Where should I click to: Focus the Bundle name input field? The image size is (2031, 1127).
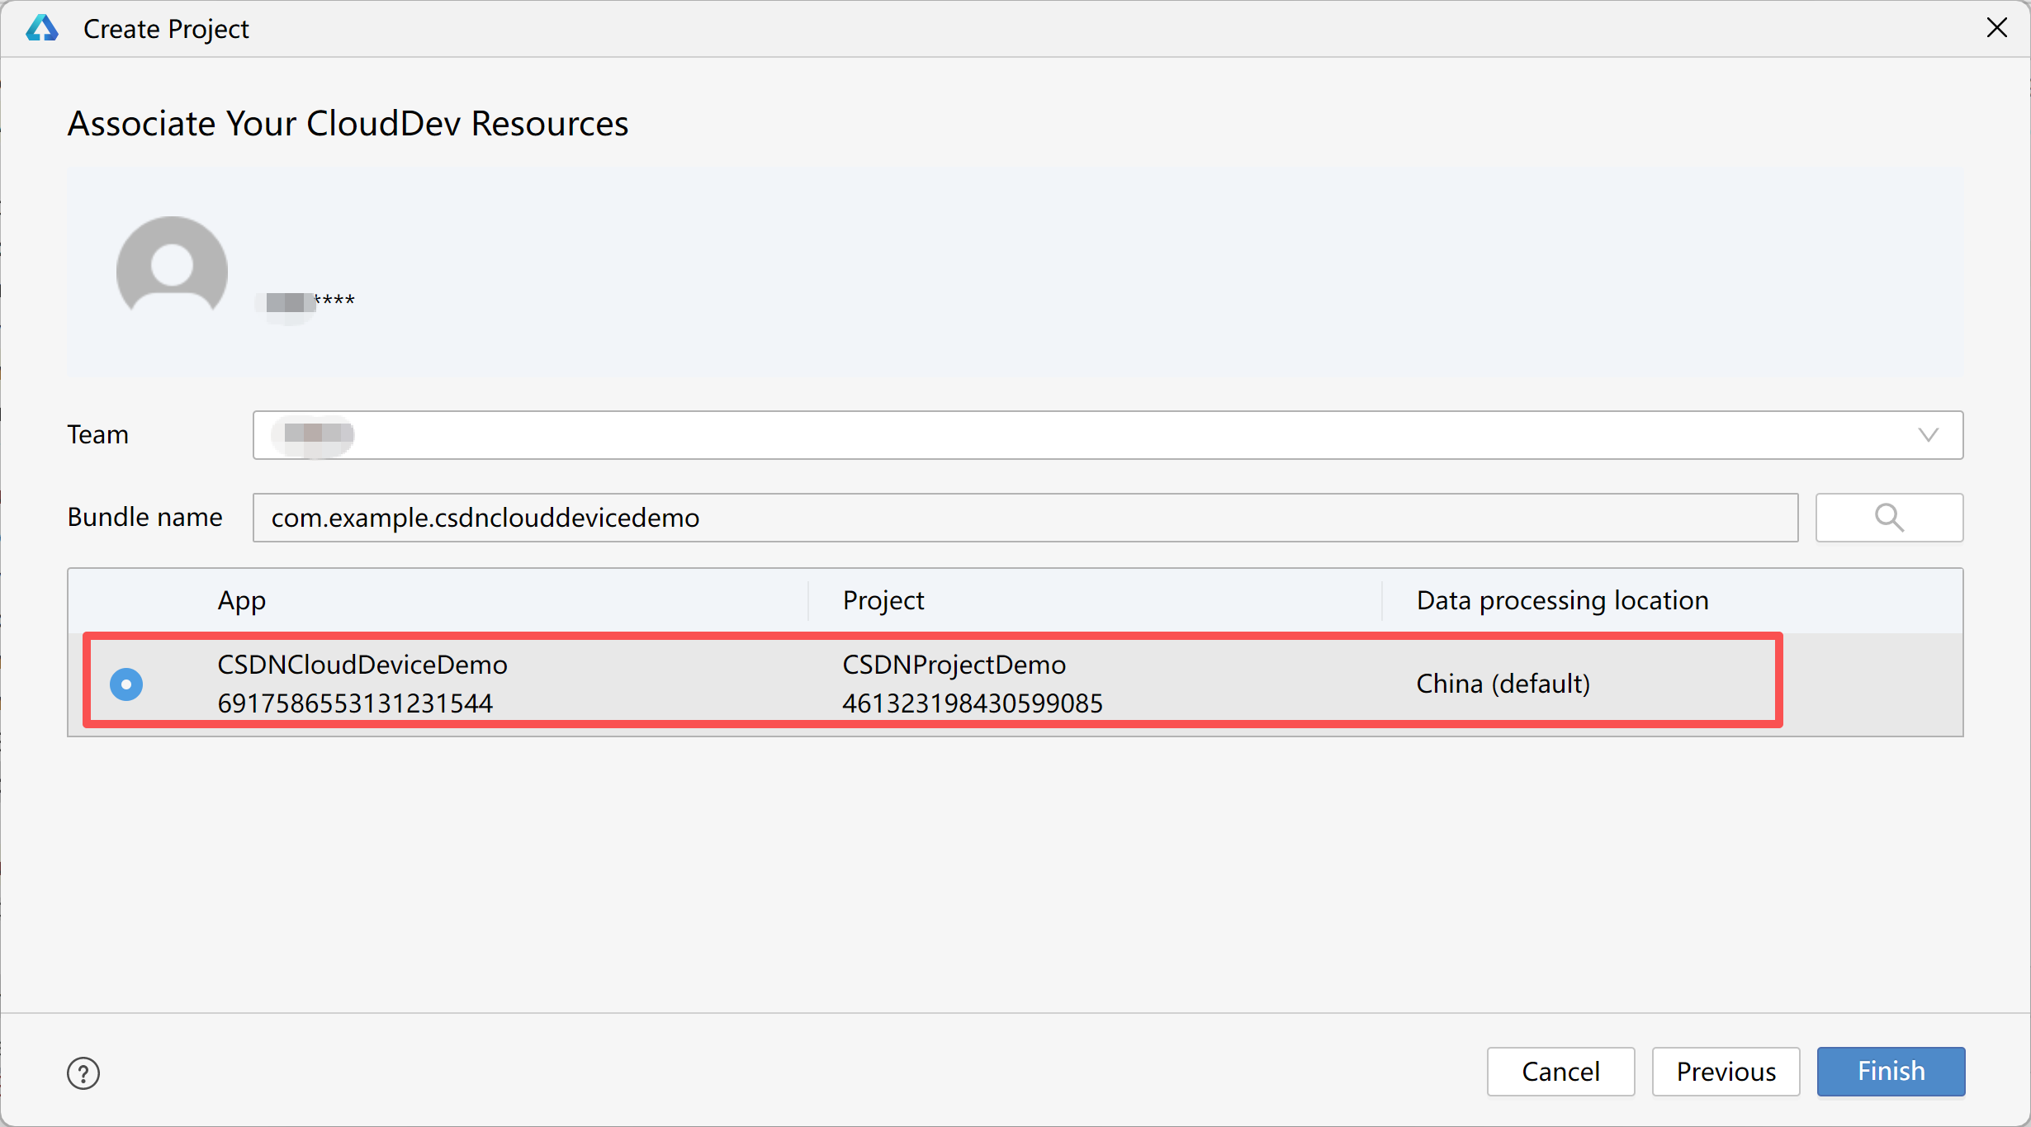1025,518
